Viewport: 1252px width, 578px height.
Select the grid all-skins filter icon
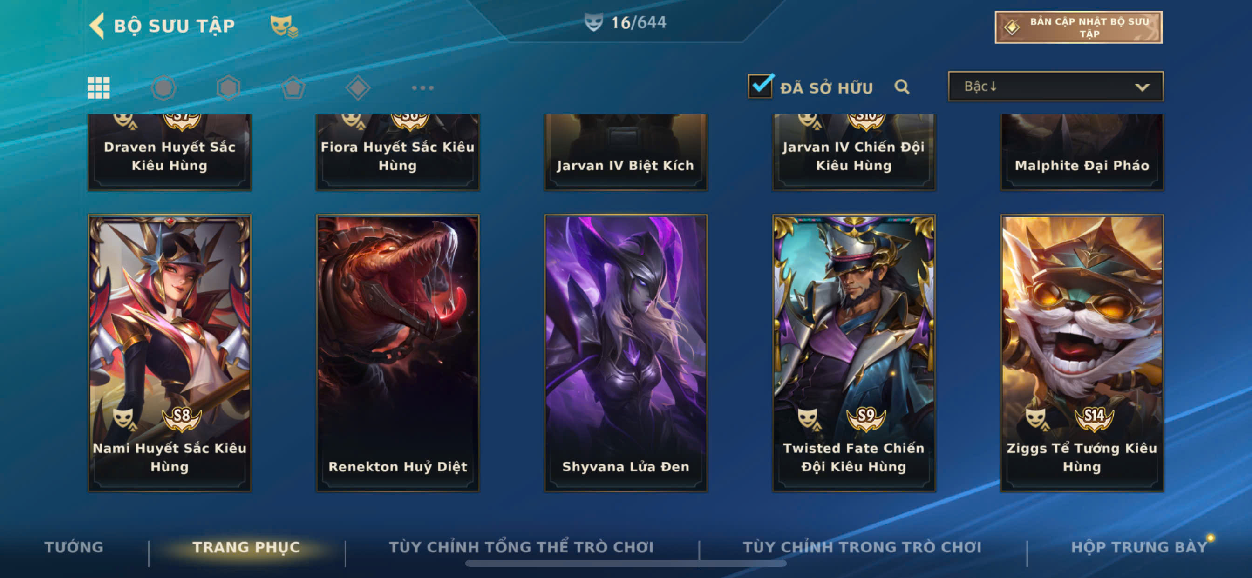click(x=99, y=88)
